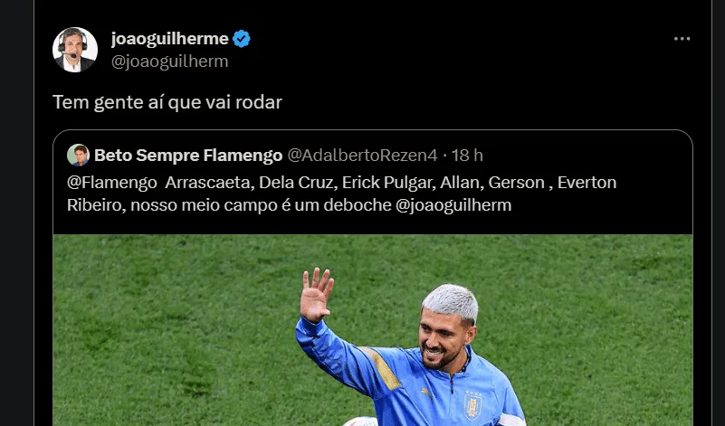Click @joaoguilherm mention ending the quoted text
Viewport: 725px width, 426px height.
[453, 204]
